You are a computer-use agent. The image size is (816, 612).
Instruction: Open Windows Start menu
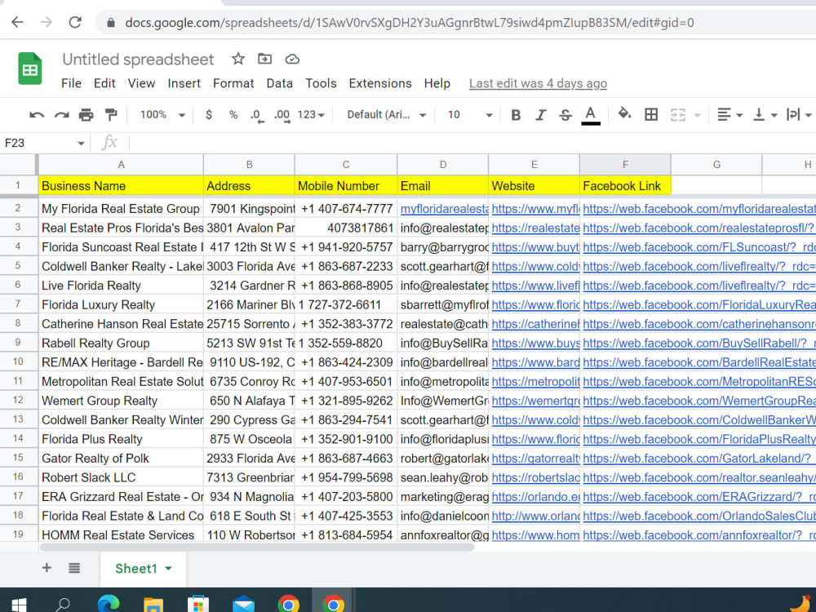(19, 605)
